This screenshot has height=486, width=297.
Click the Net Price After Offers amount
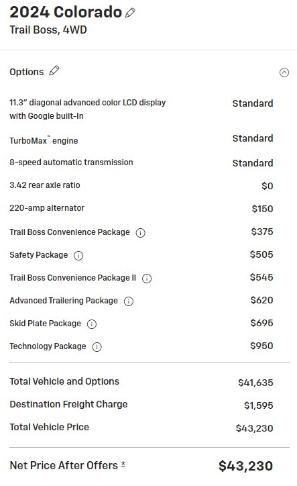245,466
